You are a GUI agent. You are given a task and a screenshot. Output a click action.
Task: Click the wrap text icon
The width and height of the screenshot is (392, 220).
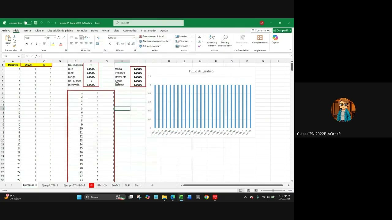coord(98,38)
